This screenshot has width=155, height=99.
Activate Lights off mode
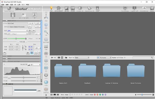pyautogui.click(x=134, y=8)
